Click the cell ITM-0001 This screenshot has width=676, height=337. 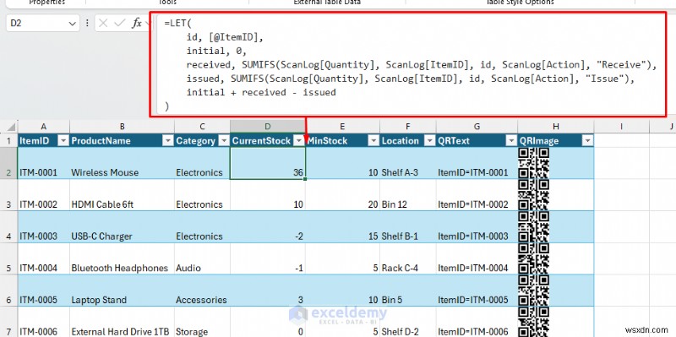44,163
